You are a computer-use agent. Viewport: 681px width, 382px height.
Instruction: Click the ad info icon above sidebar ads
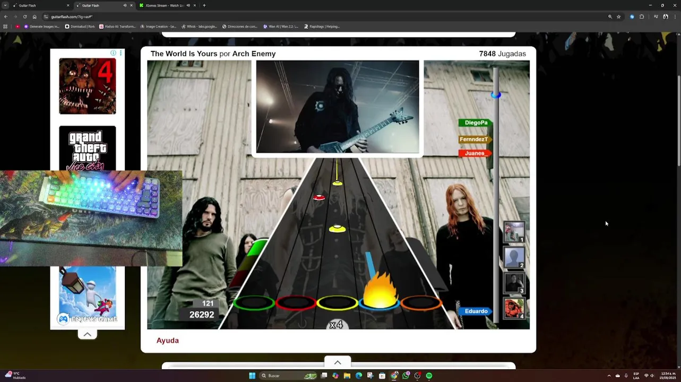pos(113,53)
